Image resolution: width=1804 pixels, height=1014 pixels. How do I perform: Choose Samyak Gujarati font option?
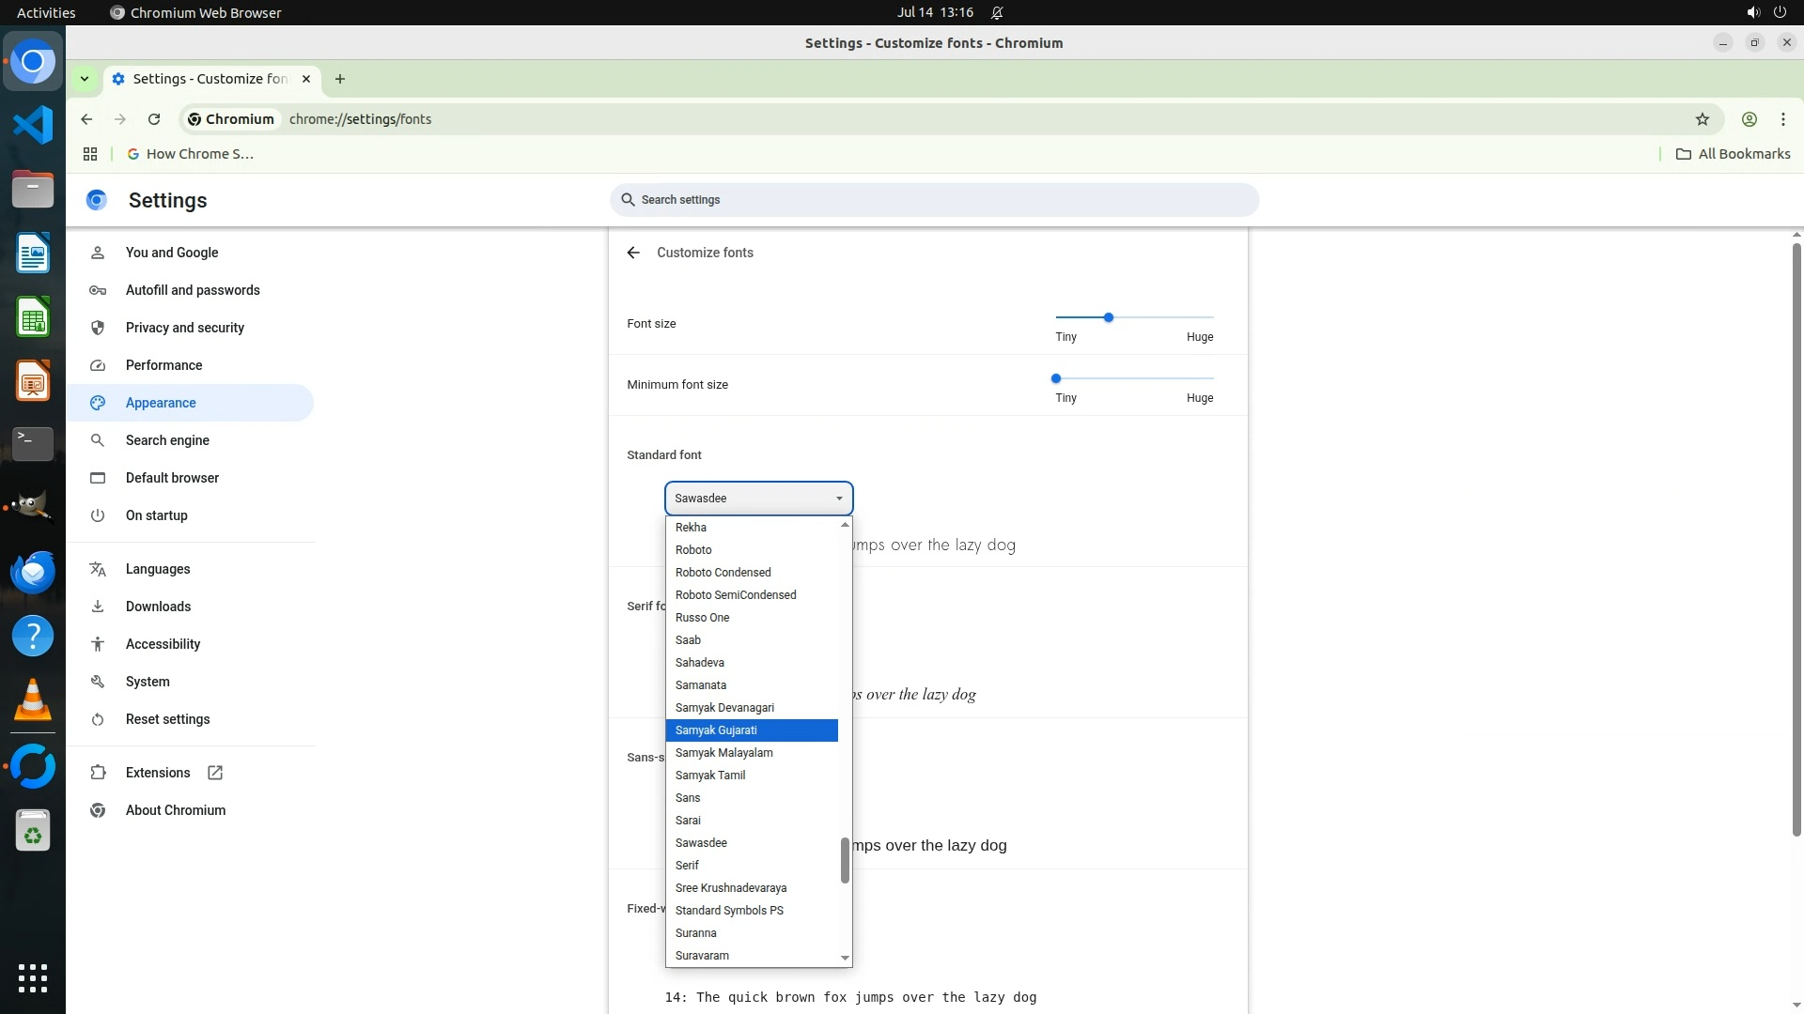click(716, 730)
